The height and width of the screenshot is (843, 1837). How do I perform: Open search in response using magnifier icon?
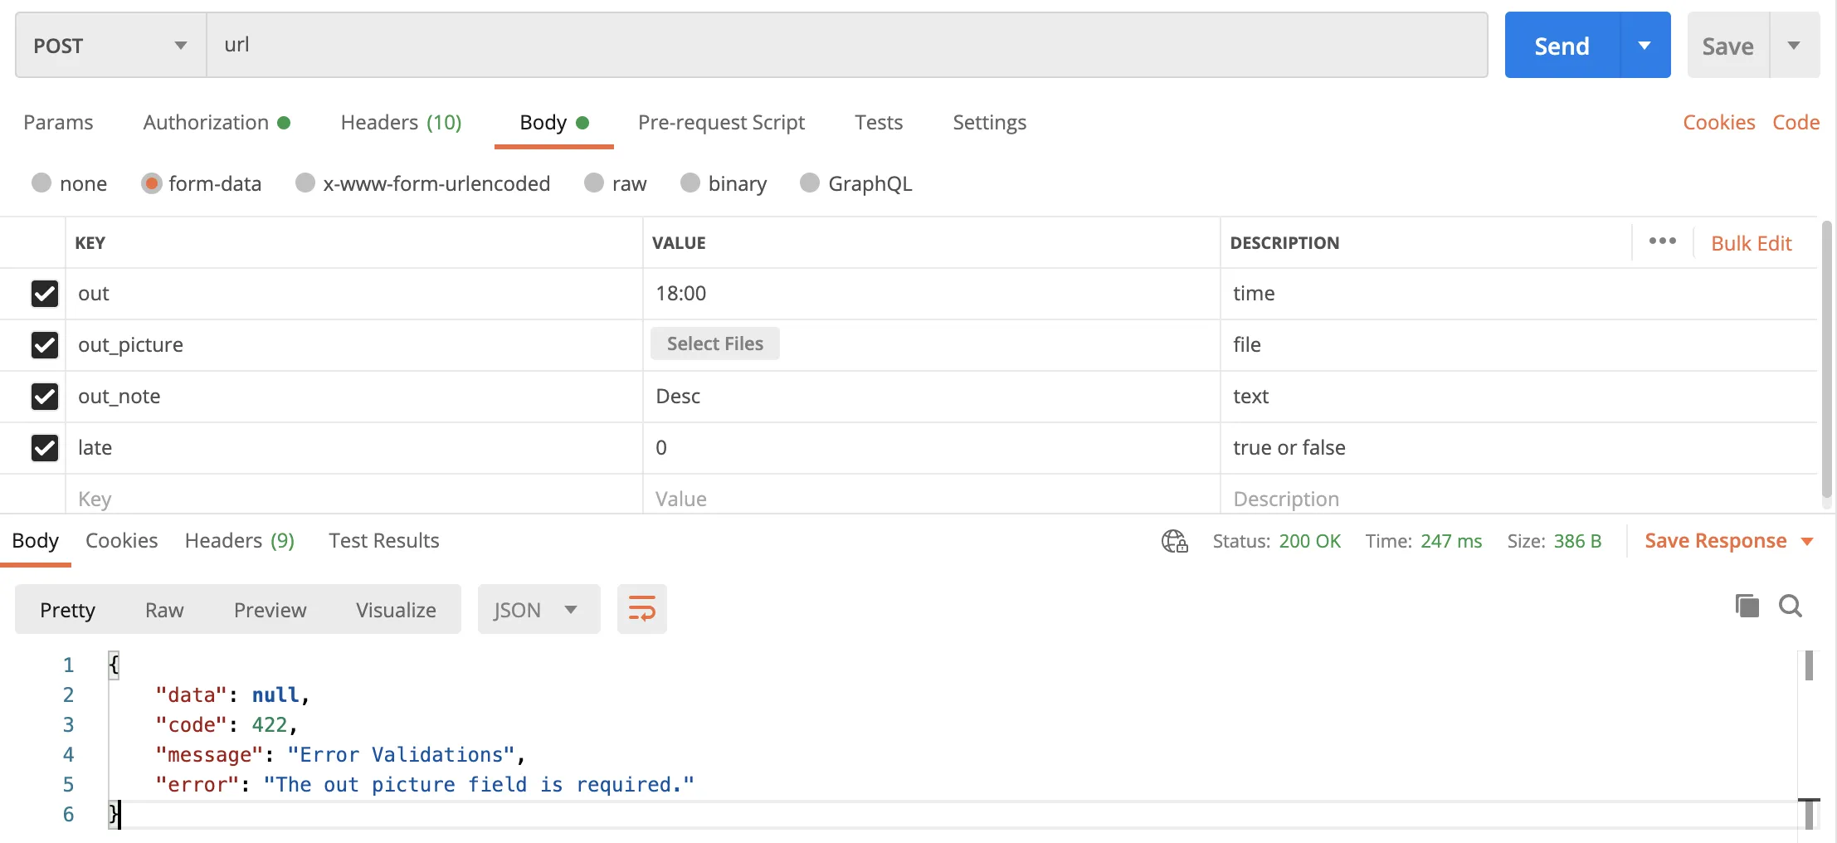point(1790,606)
